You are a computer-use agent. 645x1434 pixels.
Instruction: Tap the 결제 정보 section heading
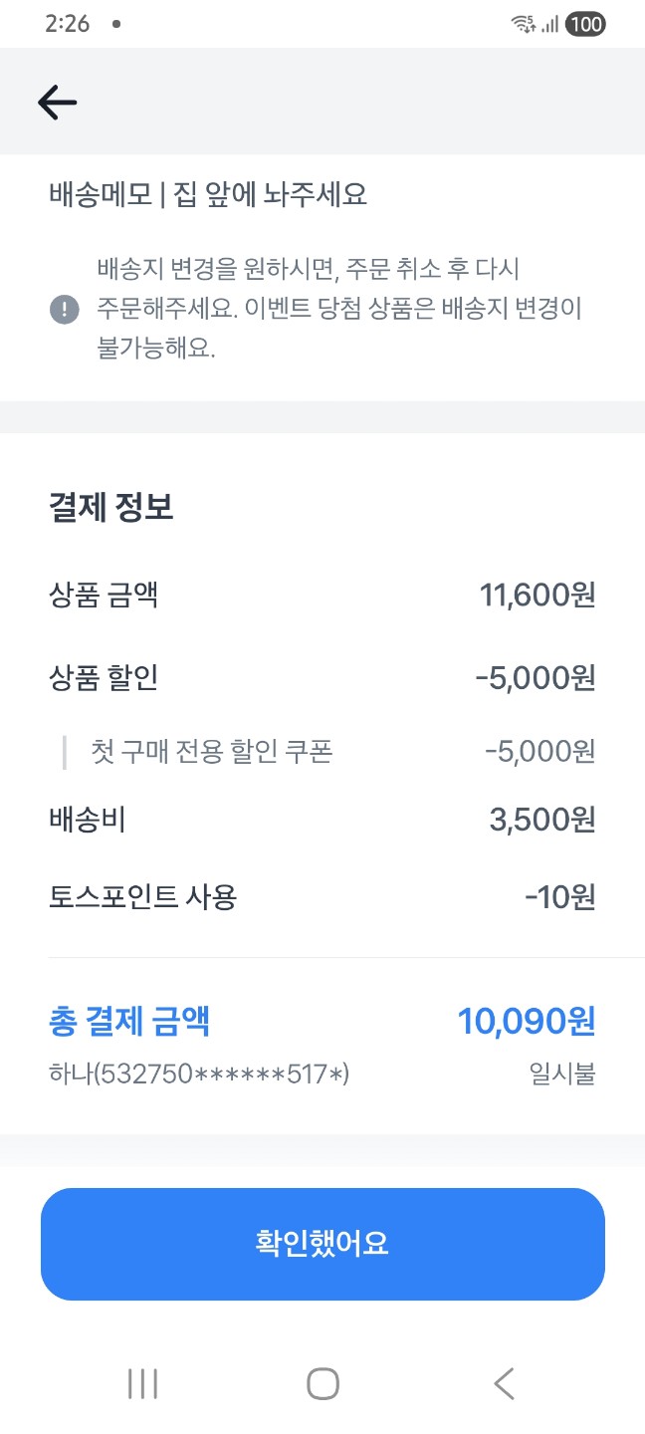[x=111, y=508]
